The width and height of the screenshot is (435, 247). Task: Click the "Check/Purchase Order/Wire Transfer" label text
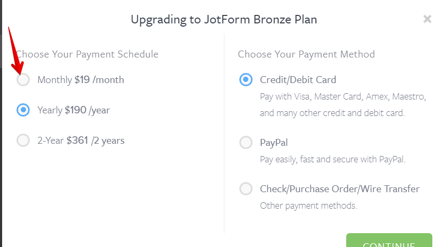[339, 188]
